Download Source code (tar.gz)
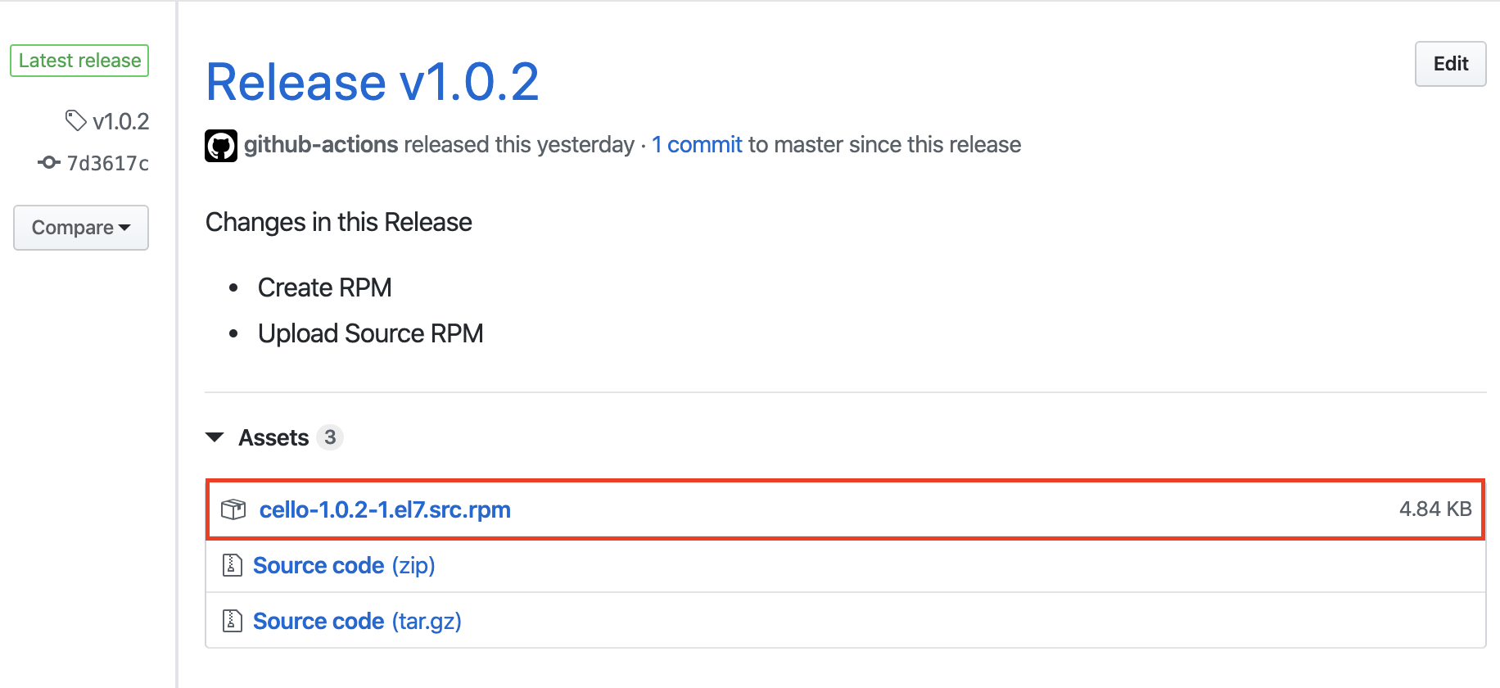1500x688 pixels. coord(357,621)
